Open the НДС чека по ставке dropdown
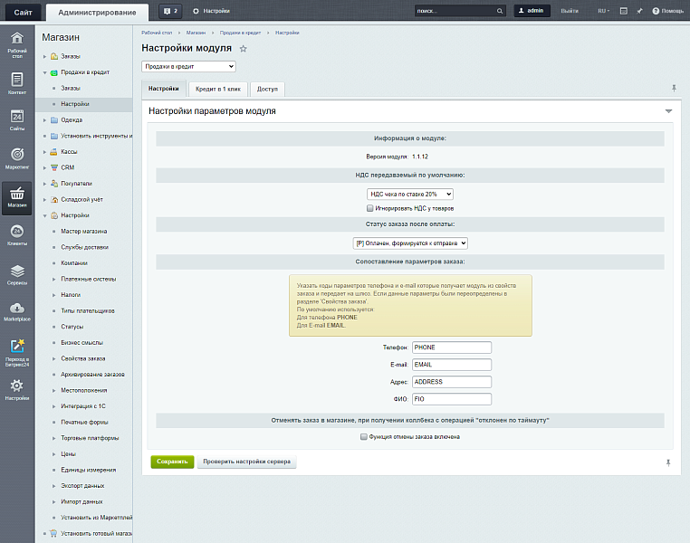The image size is (690, 543). pyautogui.click(x=410, y=194)
